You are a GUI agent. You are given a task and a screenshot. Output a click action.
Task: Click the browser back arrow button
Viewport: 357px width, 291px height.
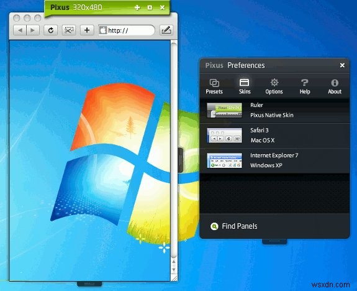(20, 30)
